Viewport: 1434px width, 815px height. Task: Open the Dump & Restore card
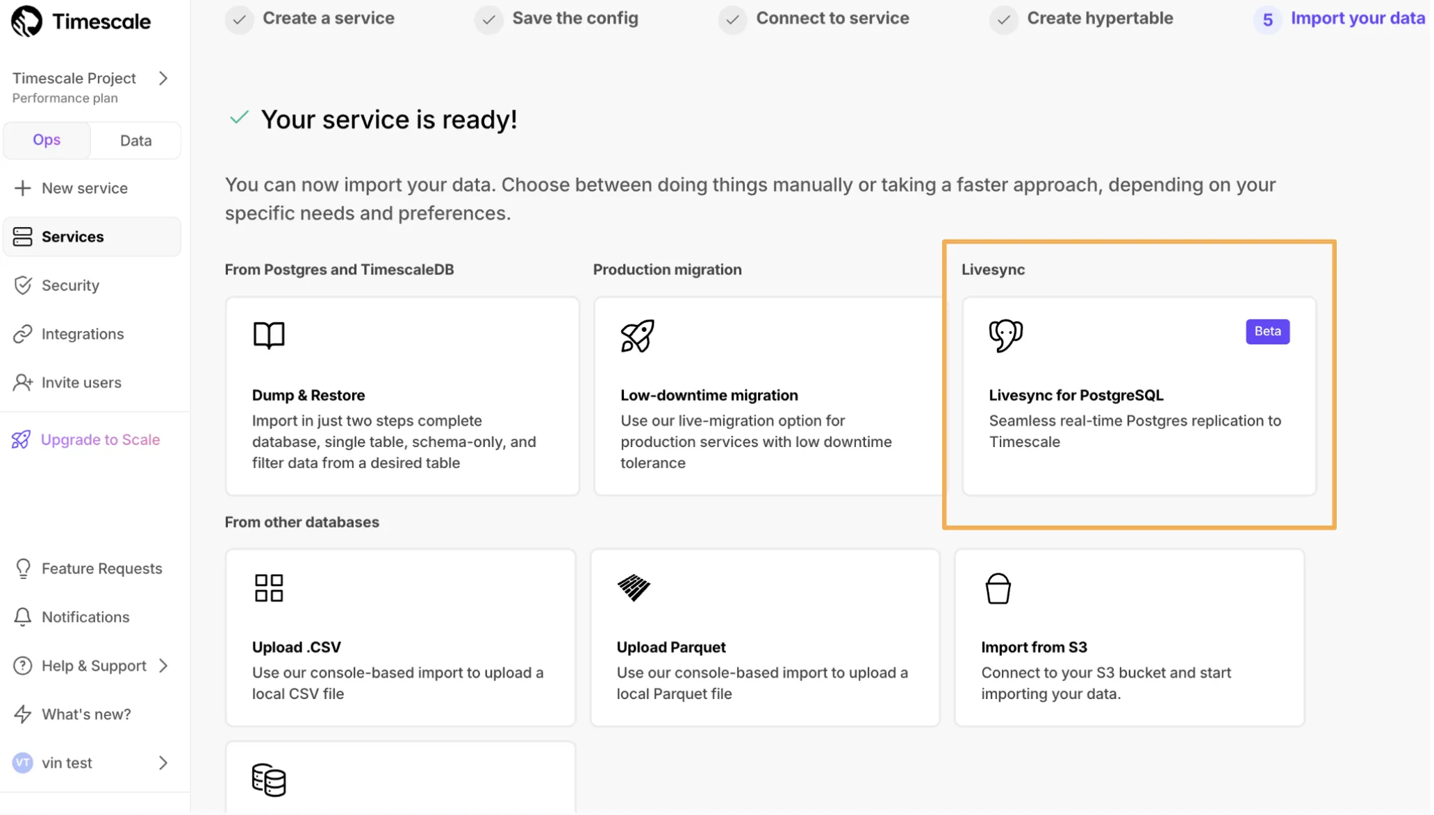(402, 396)
